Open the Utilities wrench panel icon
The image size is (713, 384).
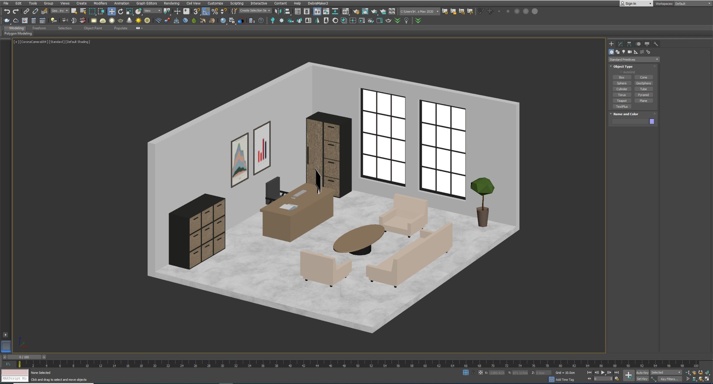tap(656, 44)
